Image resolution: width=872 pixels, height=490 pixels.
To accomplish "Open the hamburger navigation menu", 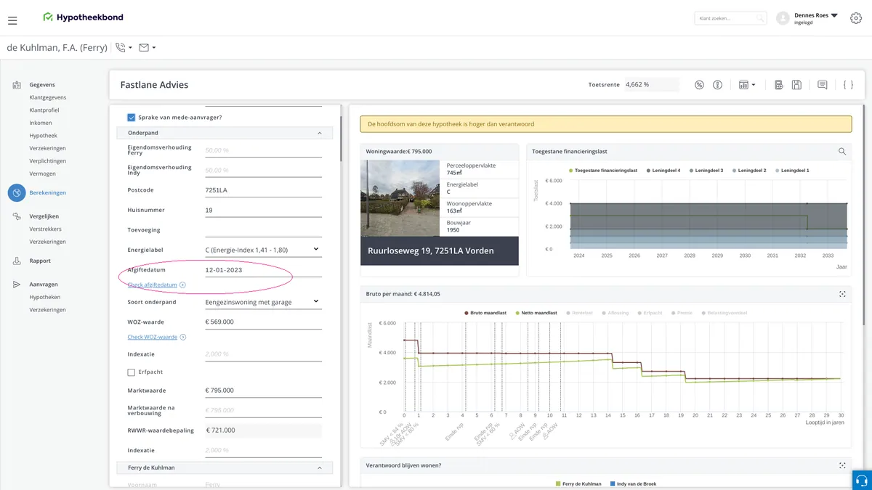I will [x=12, y=20].
